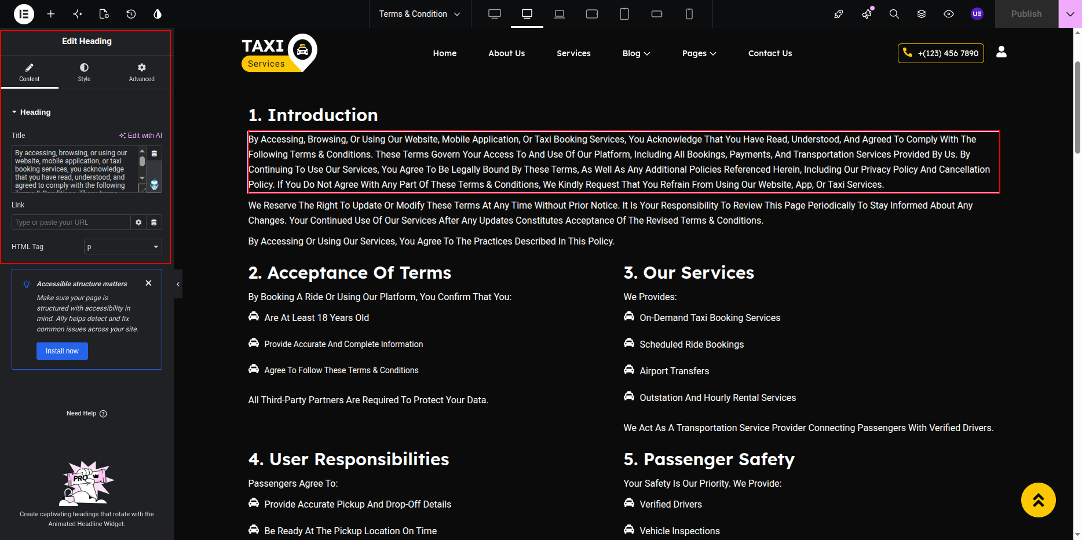
Task: Click the Edit with AI link
Action: coord(141,136)
